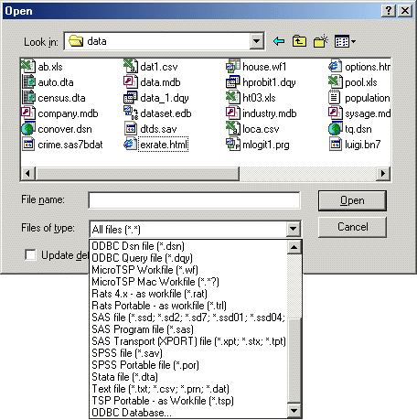Choose SPSS file (*.sav) option
The image size is (417, 420).
[127, 353]
